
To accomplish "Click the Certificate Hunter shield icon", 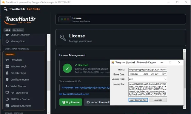I will pos(7,80).
